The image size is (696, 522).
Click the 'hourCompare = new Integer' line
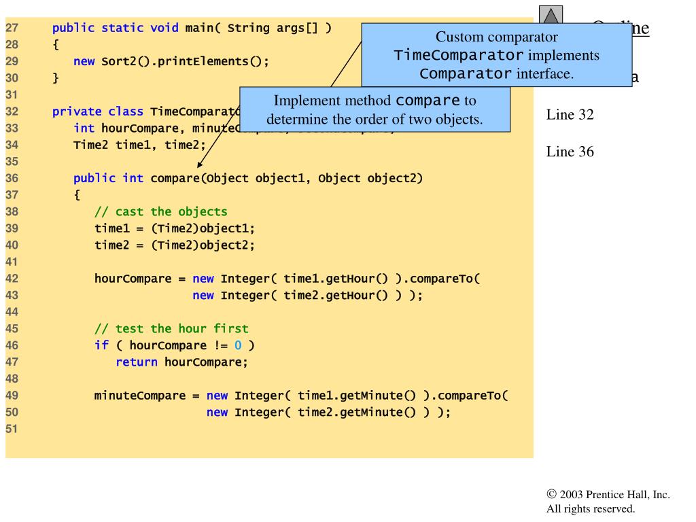(x=288, y=279)
